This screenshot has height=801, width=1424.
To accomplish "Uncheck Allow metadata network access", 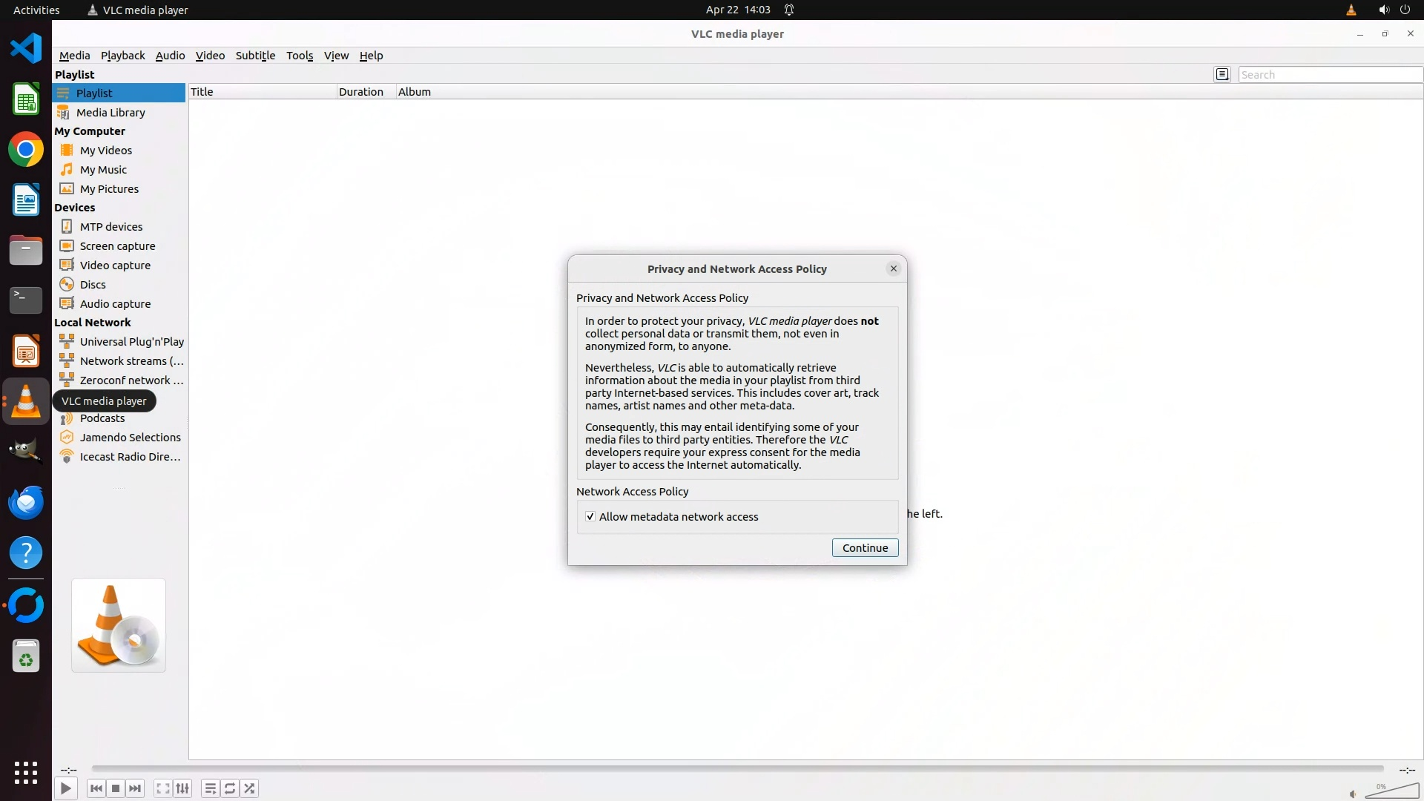I will point(590,517).
